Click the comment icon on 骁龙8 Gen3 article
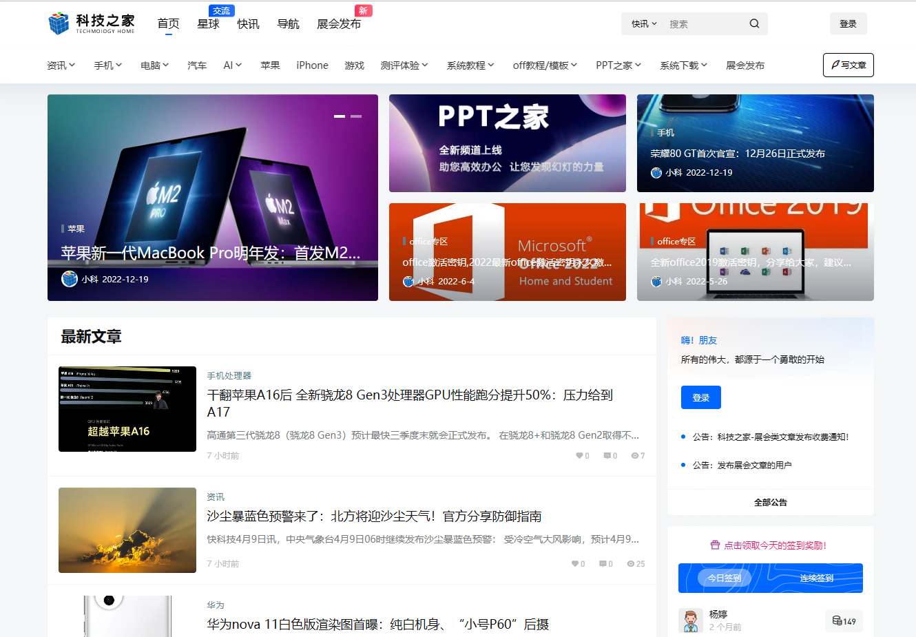Screen dimensions: 916x637 (x=607, y=455)
